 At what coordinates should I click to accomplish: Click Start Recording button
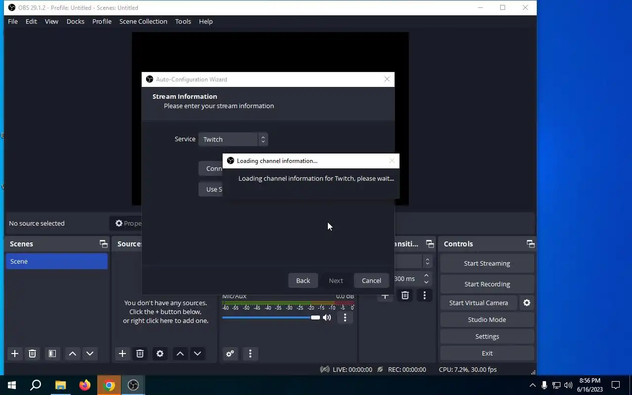(487, 284)
